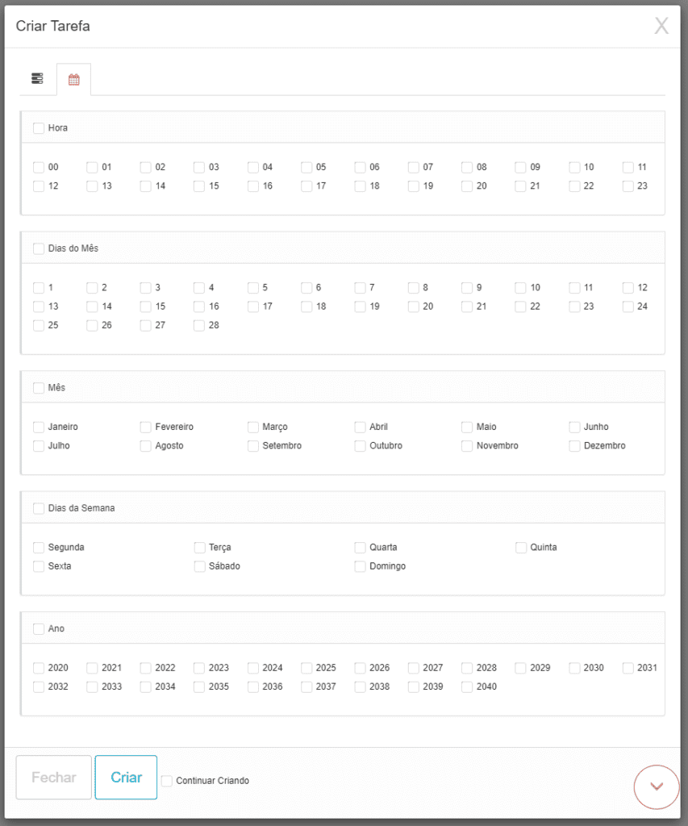Select day 5 in Dias do Mês
This screenshot has width=688, height=826.
253,288
